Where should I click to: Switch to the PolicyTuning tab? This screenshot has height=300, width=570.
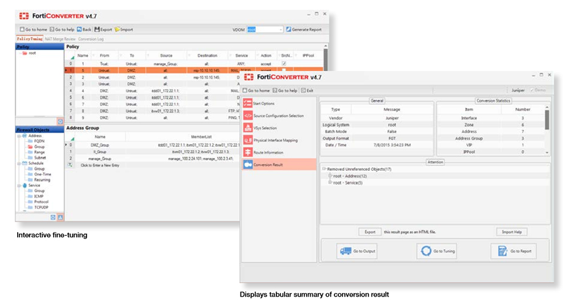(30, 39)
